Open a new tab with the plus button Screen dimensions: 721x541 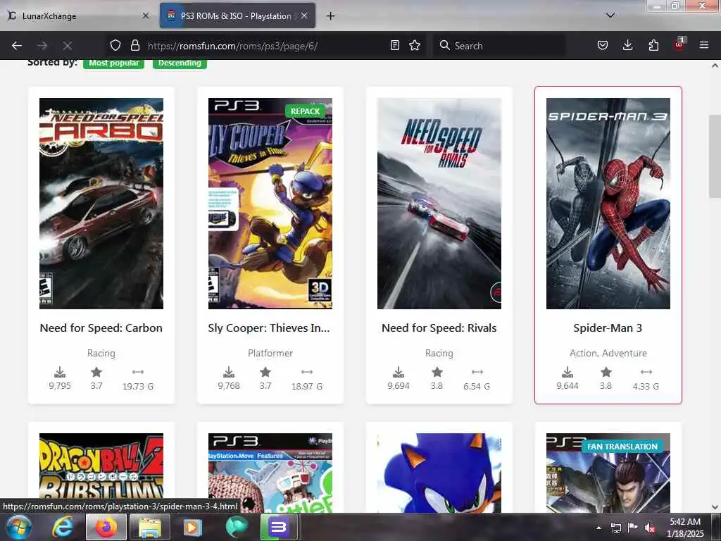[x=330, y=16]
